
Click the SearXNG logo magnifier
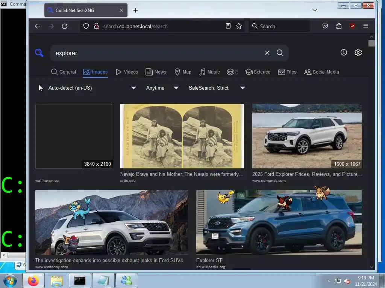pos(39,52)
